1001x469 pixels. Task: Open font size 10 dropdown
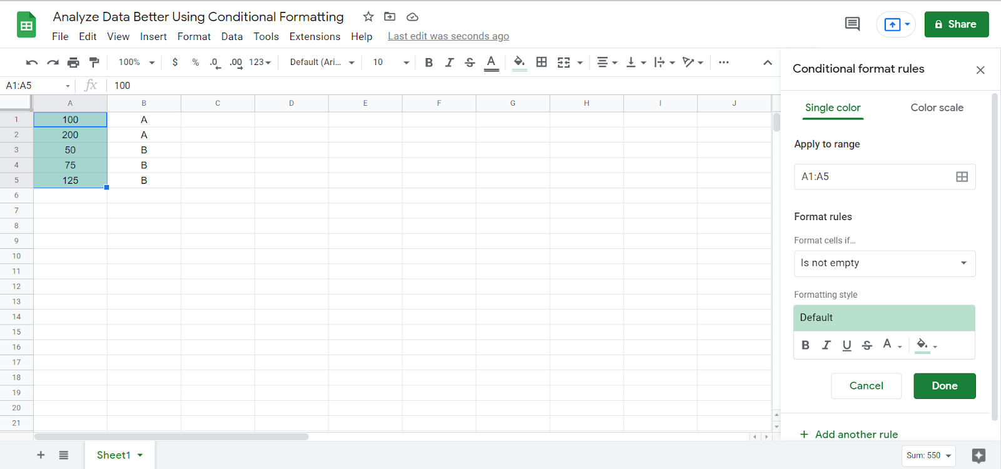(391, 63)
